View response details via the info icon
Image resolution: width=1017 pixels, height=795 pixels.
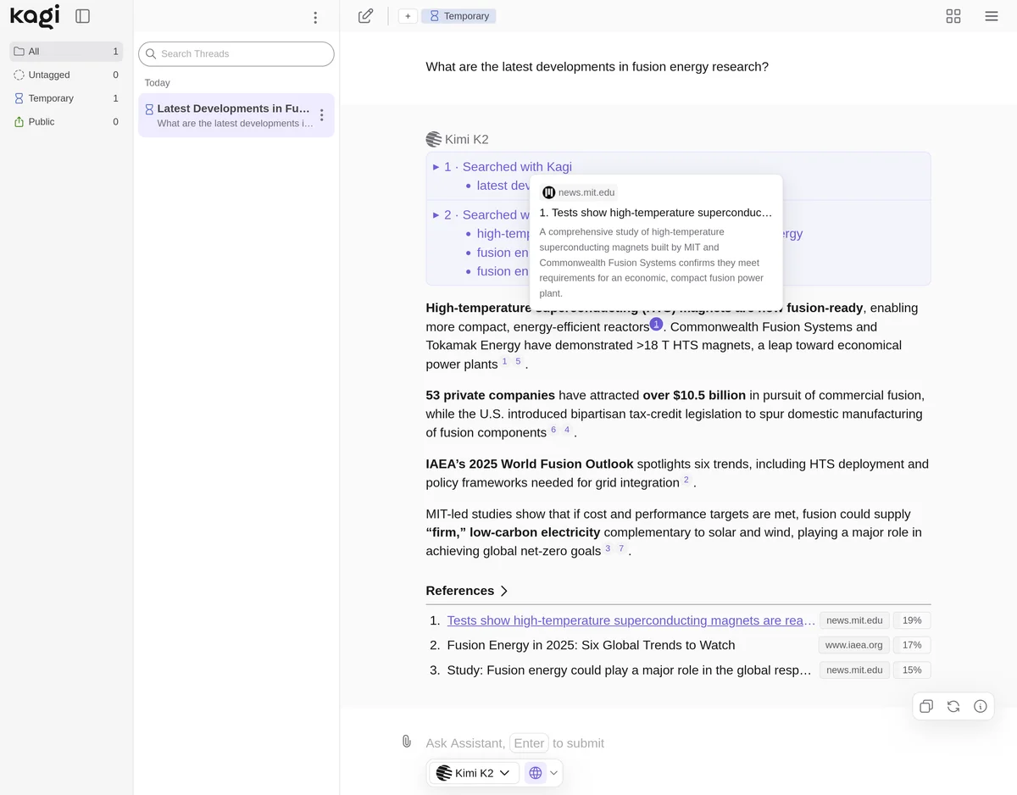click(x=981, y=706)
